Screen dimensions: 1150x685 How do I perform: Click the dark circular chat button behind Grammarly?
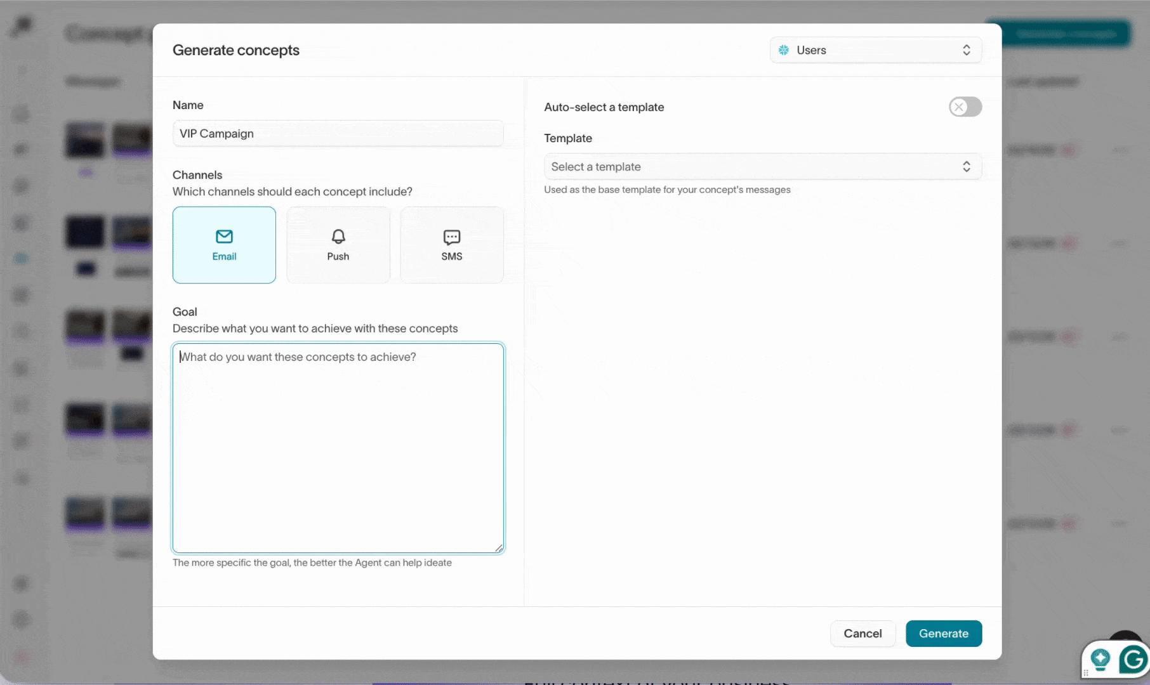(x=1125, y=636)
